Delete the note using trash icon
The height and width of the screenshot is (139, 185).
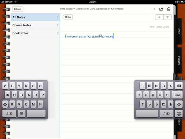169,9
